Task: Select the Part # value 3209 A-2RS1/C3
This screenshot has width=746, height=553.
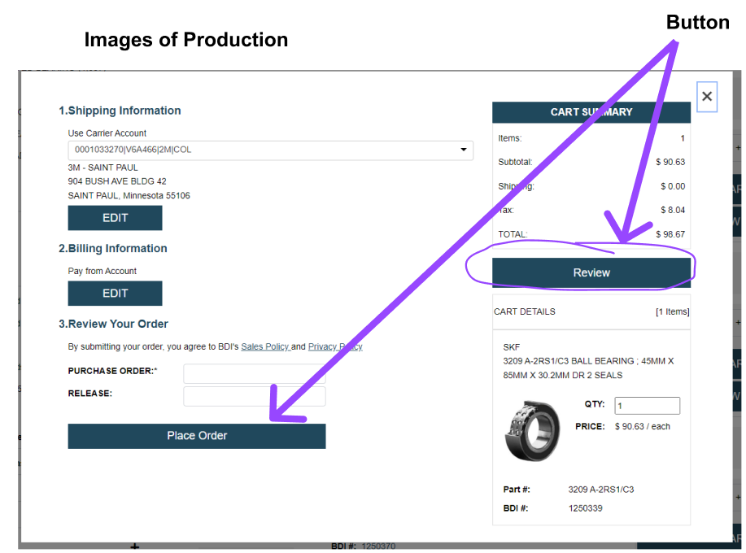Action: click(x=601, y=490)
